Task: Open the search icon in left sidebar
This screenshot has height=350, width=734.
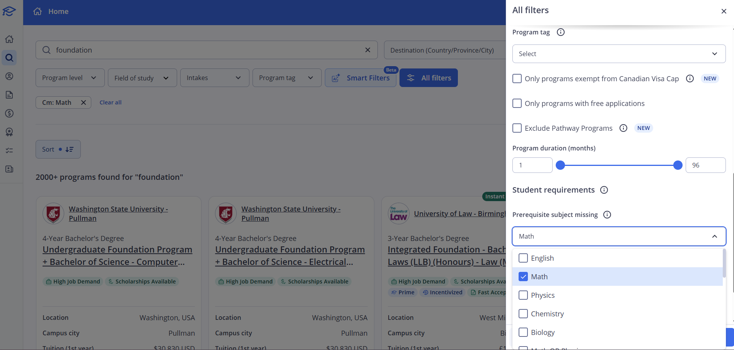Action: pyautogui.click(x=9, y=58)
